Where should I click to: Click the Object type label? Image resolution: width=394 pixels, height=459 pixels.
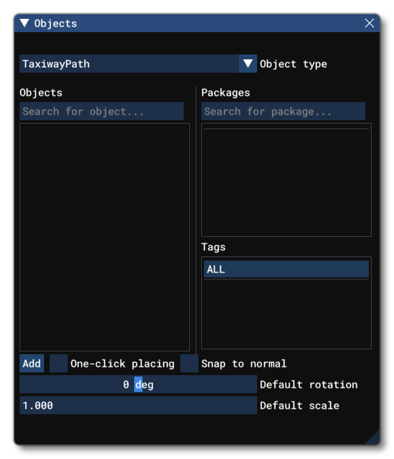[293, 64]
